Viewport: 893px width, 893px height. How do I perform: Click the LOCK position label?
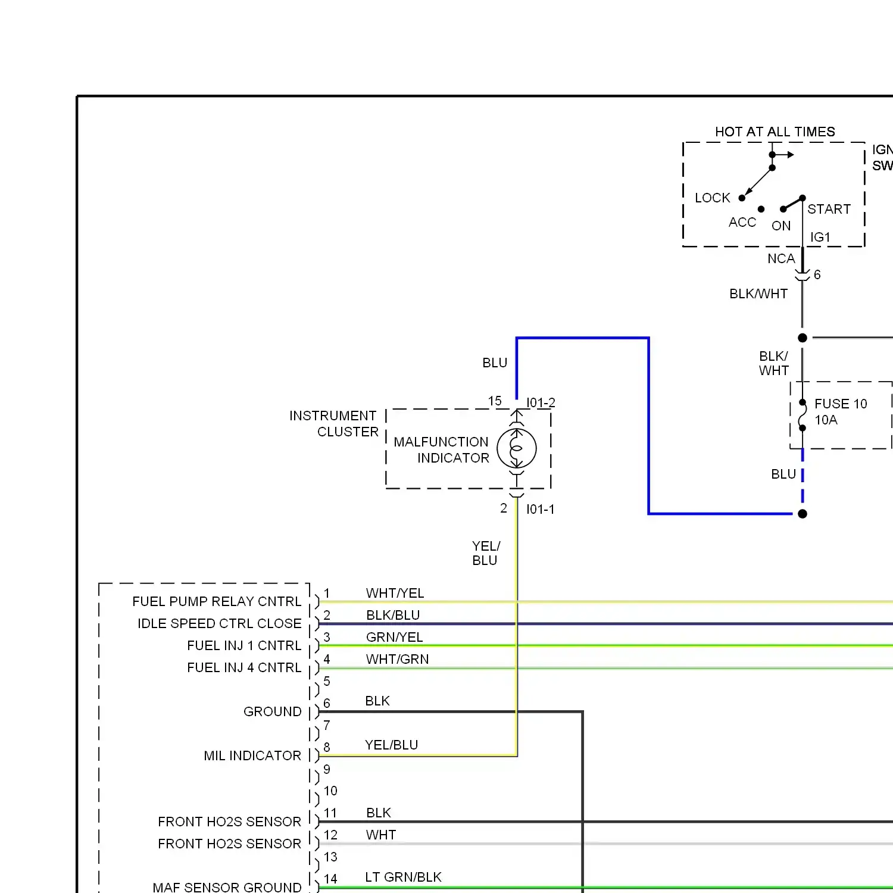(x=712, y=198)
